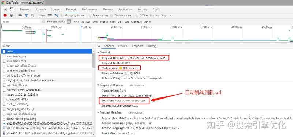Screen dimensions: 293x137
Task: Filter requests by Manifest
Action: [x=136, y=22]
